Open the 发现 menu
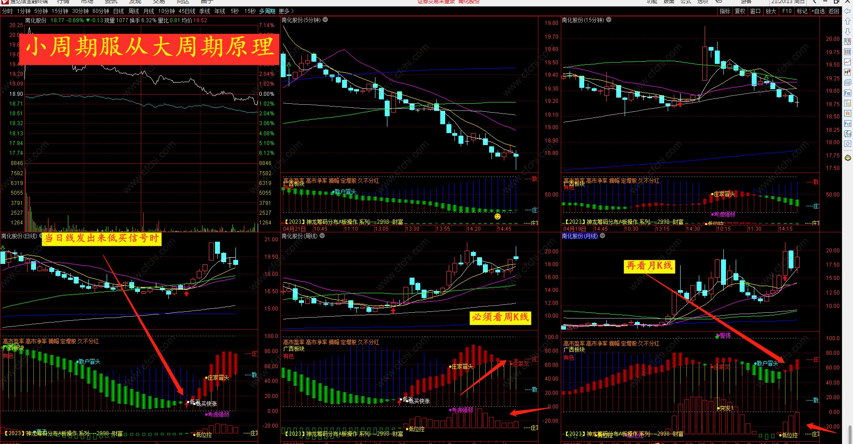The image size is (853, 444). pos(135,2)
